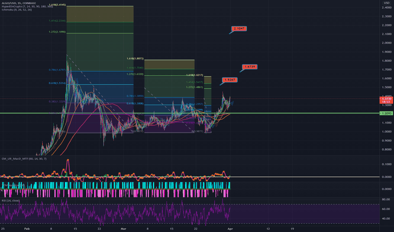Select the 0.786(1.6797) Fibonacci level label
This screenshot has width=394, height=232.
pyautogui.click(x=57, y=70)
